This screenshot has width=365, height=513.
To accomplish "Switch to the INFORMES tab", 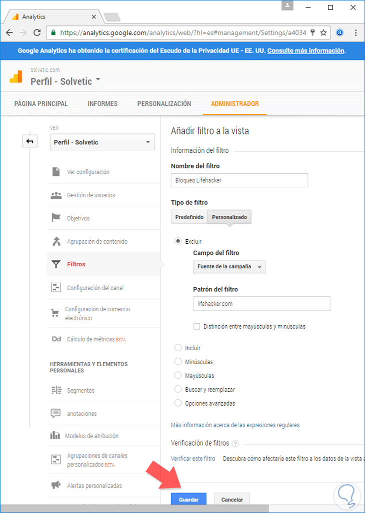I will pos(102,104).
